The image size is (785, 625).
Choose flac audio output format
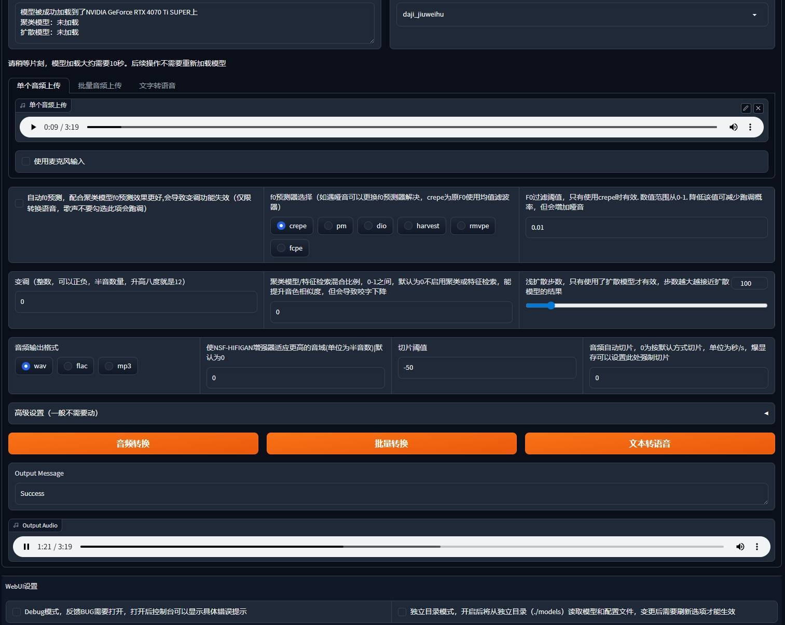tap(75, 366)
